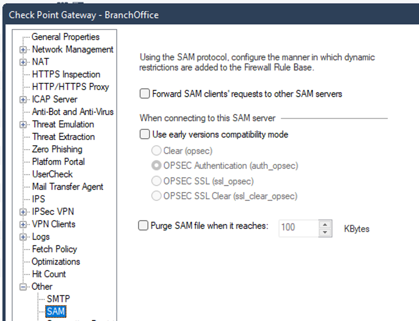Viewport: 419px width, 321px height.
Task: Select the NAT tree item
Action: coord(40,62)
